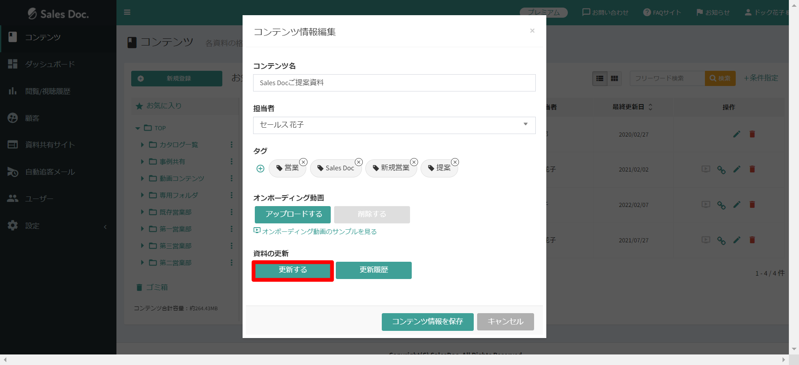The height and width of the screenshot is (365, 799).
Task: Click video icon in 2021/02/02 row
Action: [706, 169]
